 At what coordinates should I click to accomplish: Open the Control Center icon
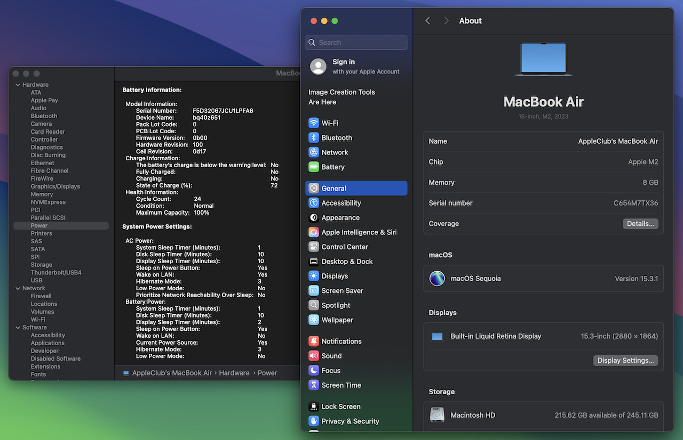coord(314,247)
